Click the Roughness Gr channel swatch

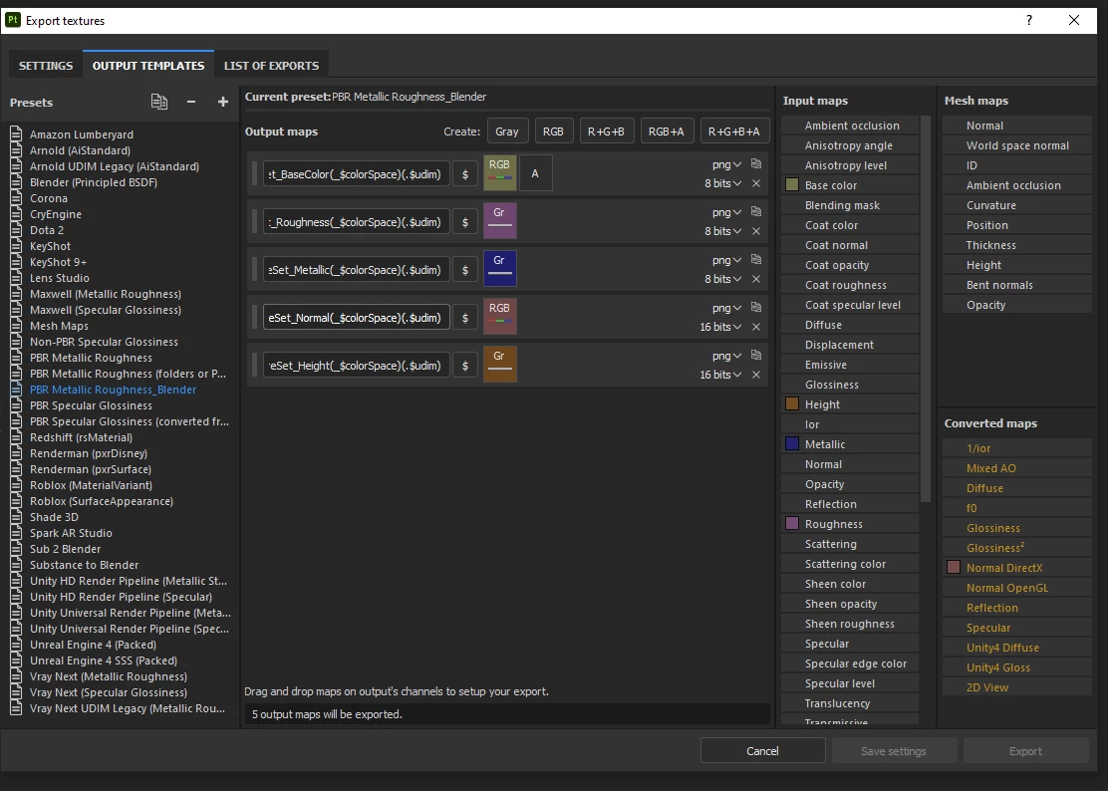[x=499, y=221]
